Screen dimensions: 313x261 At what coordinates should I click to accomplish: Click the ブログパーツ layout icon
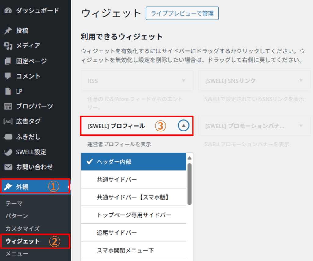[x=8, y=106]
